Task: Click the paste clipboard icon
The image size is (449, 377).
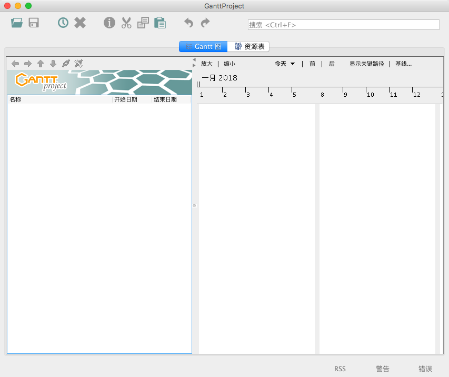Action: (160, 23)
